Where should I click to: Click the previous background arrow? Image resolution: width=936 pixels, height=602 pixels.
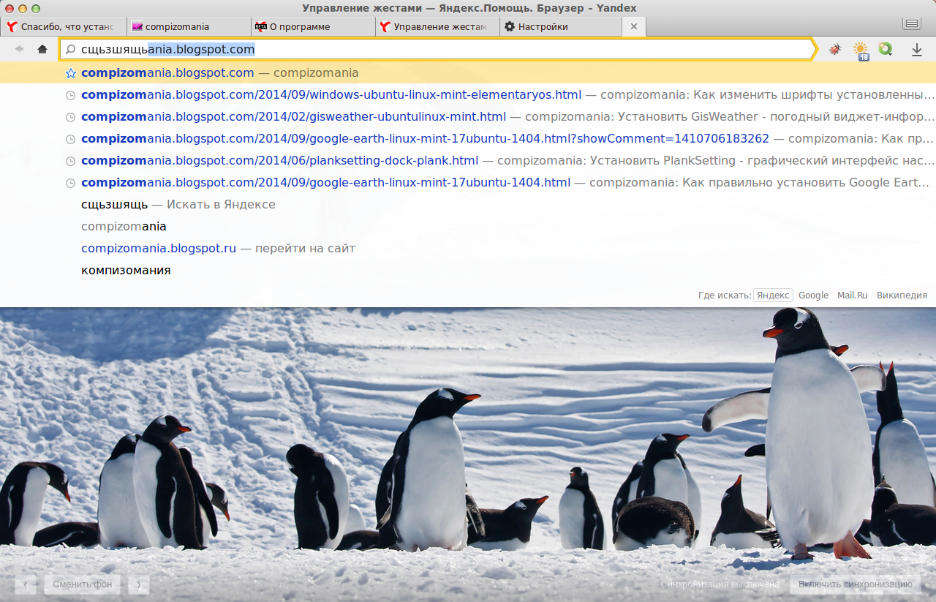tap(26, 584)
